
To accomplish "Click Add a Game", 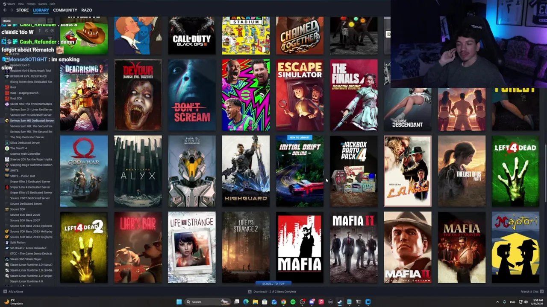I will pyautogui.click(x=13, y=292).
